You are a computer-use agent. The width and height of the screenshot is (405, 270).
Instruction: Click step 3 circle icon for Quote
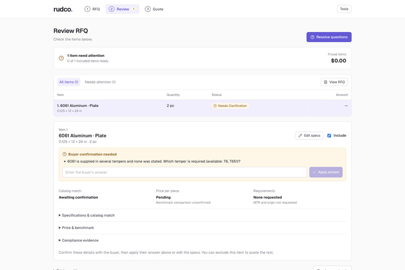(x=148, y=9)
